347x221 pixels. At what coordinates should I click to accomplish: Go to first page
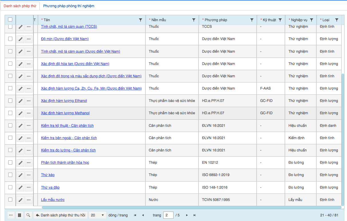point(135,215)
